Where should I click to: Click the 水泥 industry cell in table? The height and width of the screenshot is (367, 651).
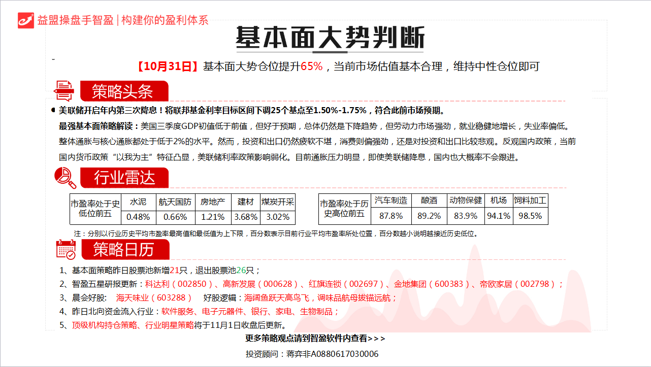(138, 202)
